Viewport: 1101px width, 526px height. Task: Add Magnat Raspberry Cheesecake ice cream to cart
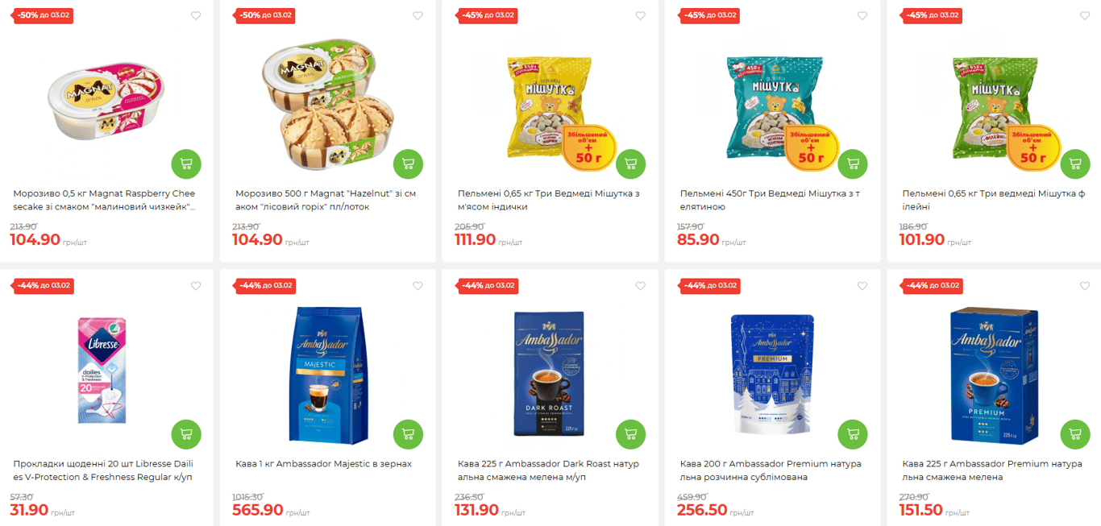coord(186,164)
